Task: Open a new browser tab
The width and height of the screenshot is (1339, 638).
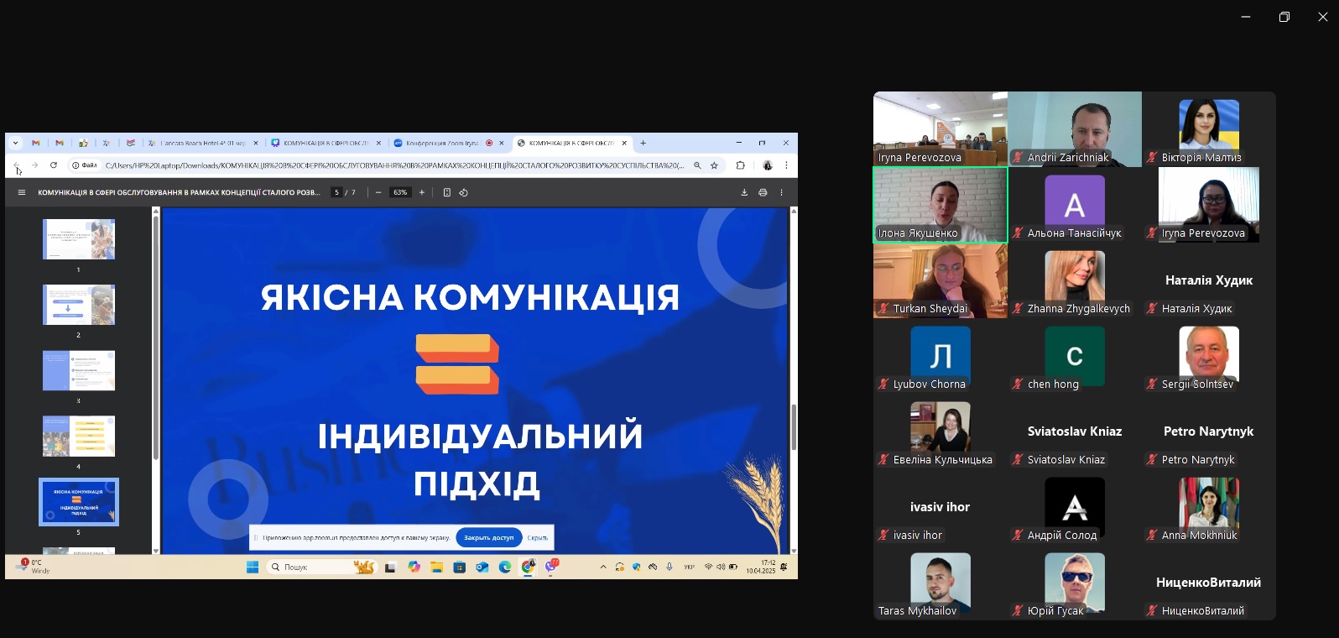Action: tap(643, 143)
